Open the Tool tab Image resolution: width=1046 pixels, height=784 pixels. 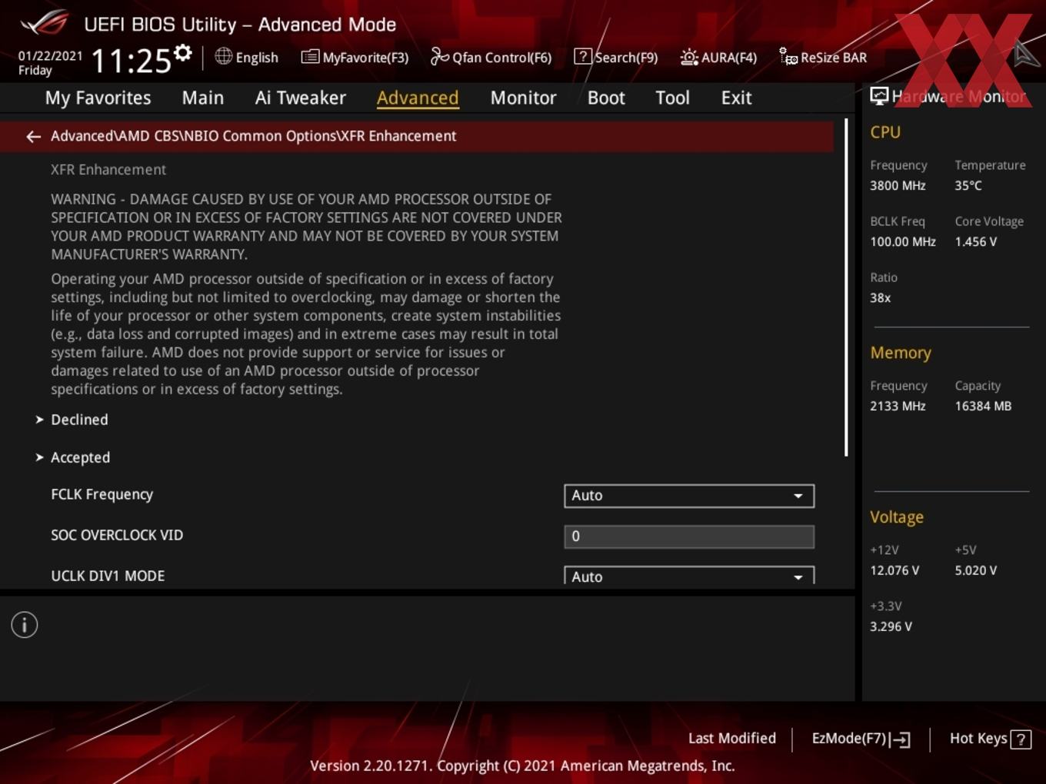tap(672, 98)
